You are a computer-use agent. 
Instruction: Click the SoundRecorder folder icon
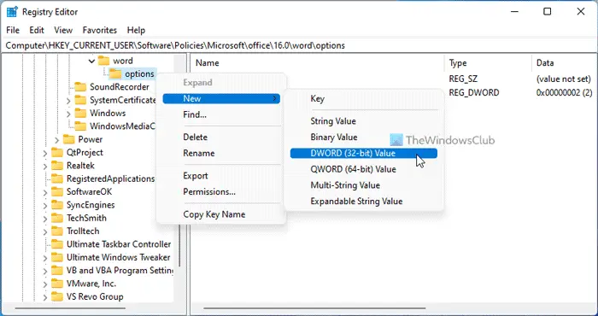pos(80,87)
